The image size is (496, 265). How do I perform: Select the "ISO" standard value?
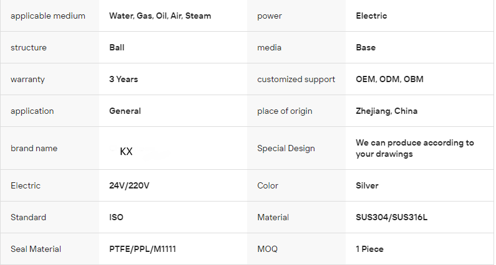click(116, 217)
